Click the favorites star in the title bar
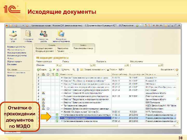Viewport: 187px width, 140px height. (x=27, y=25)
